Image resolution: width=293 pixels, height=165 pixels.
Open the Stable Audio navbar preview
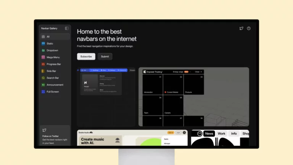132,138
